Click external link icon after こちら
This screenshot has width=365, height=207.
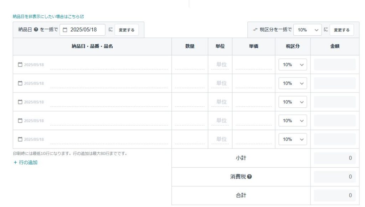coord(82,16)
